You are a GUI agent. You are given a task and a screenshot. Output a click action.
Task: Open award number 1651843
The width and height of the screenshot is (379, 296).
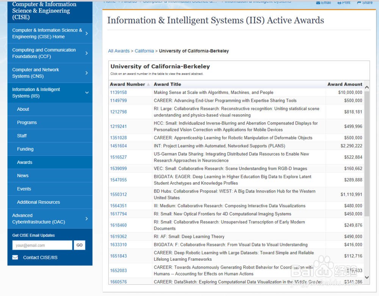pos(118,256)
